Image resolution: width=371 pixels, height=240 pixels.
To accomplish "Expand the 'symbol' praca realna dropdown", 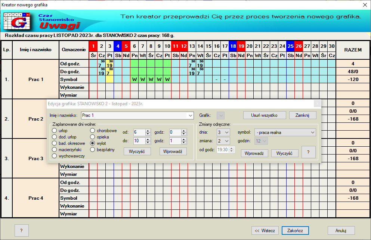I will [312, 133].
